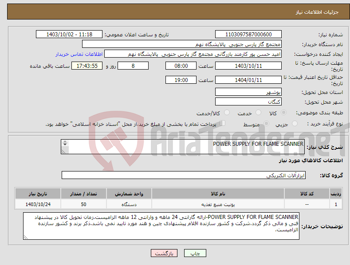
Task: Click the down arrow of the description stepper
Action: point(65,144)
